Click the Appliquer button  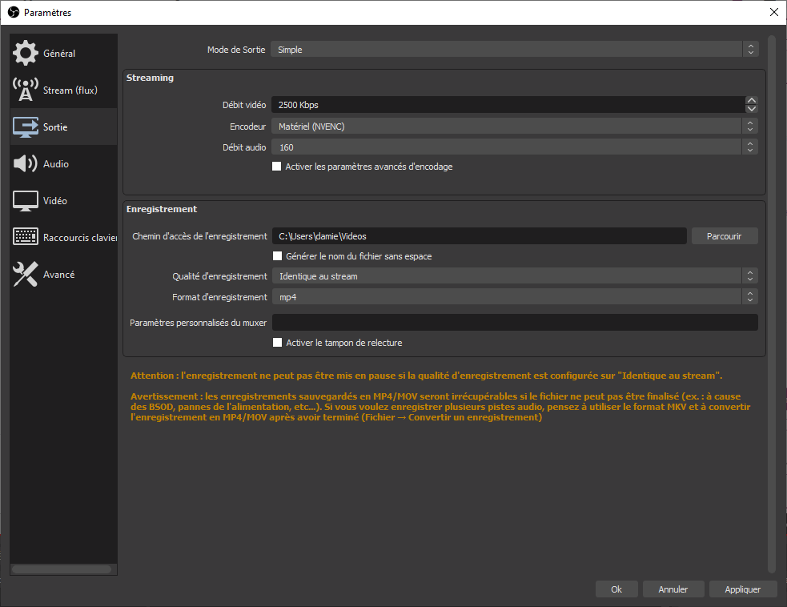(742, 589)
